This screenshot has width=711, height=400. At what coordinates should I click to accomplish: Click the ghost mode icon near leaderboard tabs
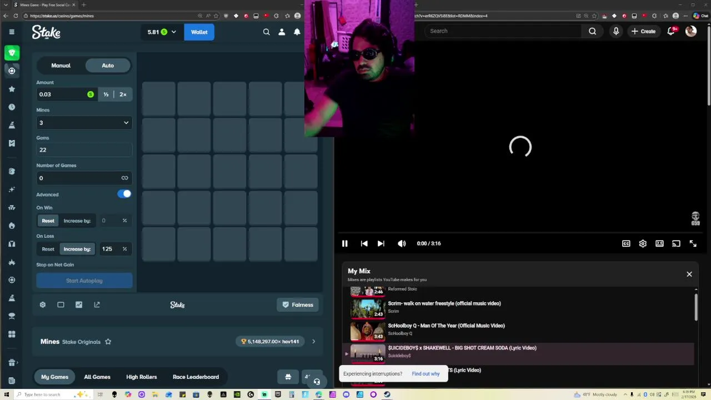[288, 377]
